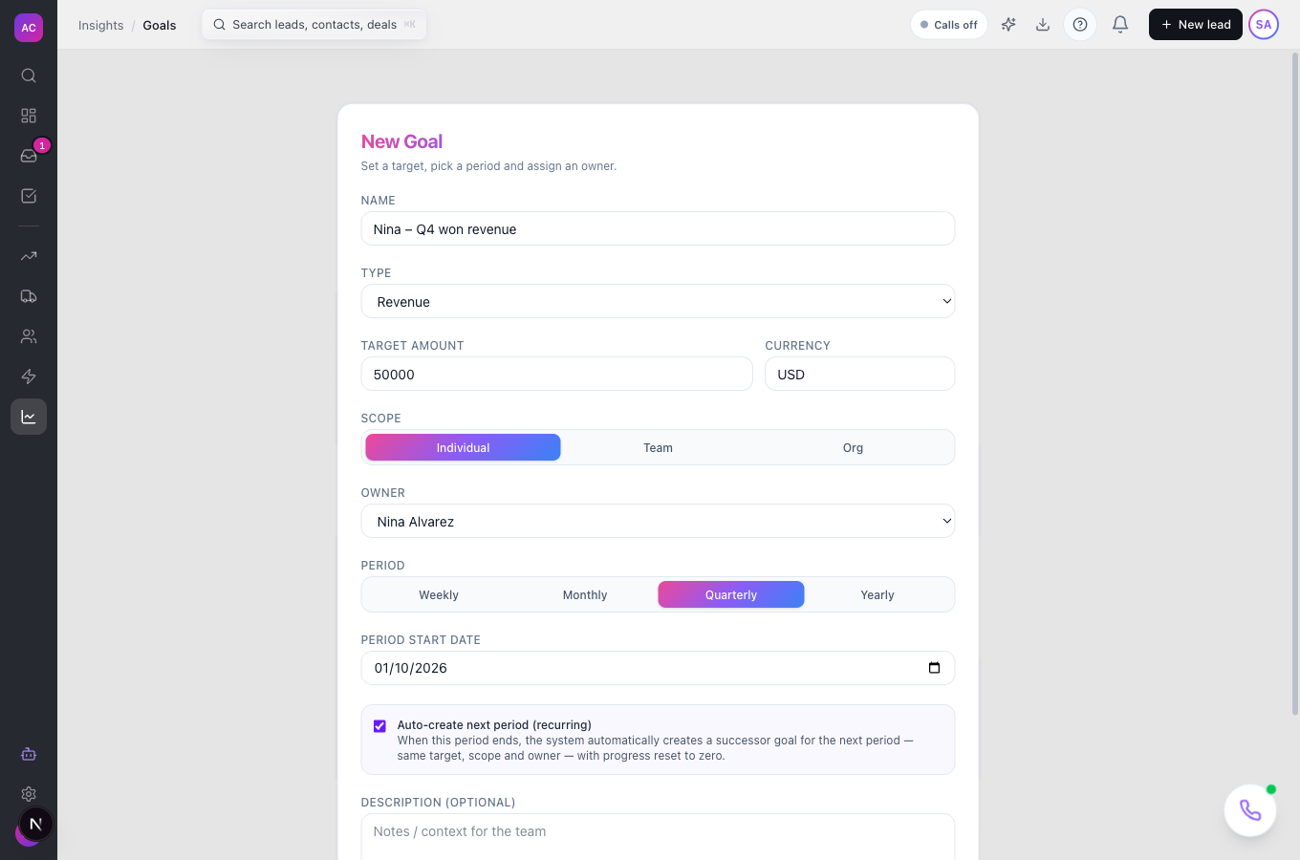
Task: Switch period to Yearly
Action: [x=877, y=594]
